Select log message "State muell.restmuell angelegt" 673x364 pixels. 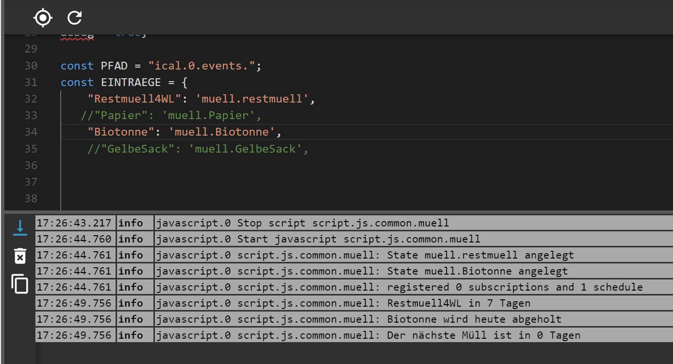pos(480,255)
